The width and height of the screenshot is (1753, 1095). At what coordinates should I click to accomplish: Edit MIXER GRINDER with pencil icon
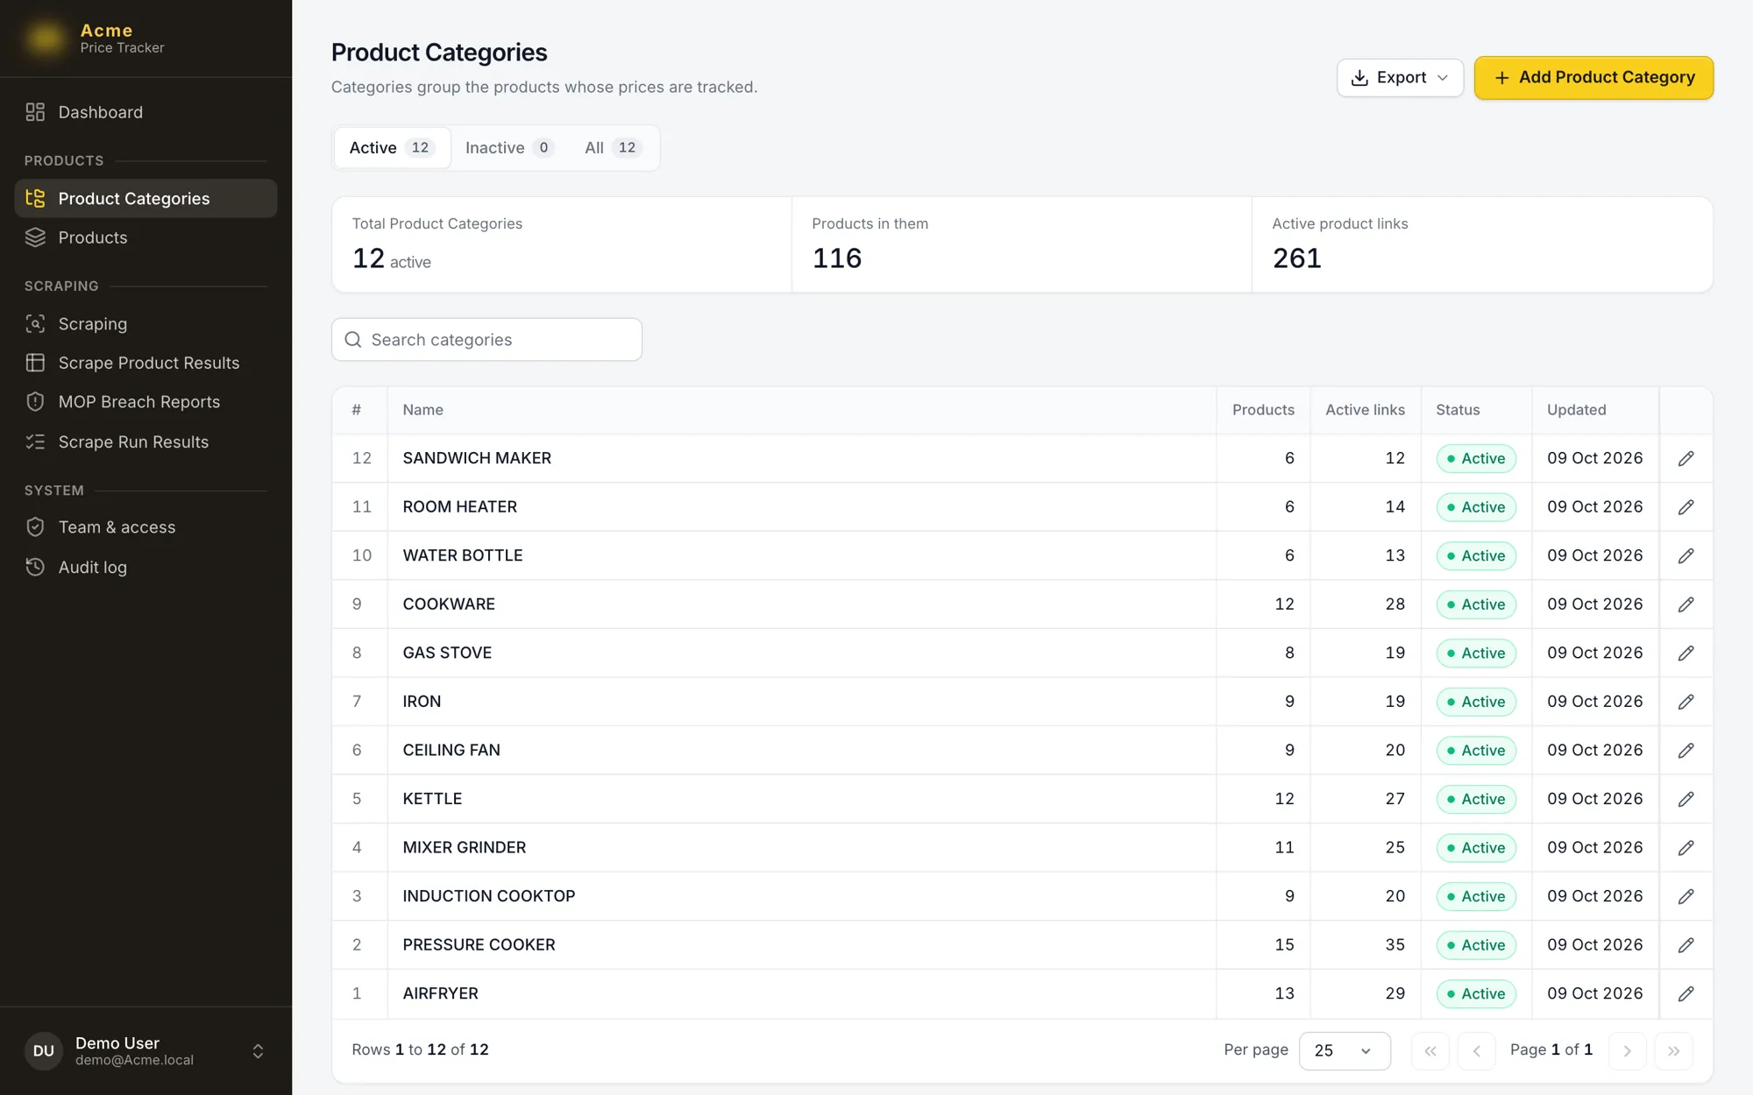1686,847
